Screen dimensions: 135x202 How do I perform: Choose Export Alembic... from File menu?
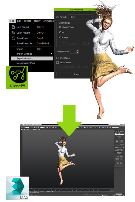click(x=32, y=58)
